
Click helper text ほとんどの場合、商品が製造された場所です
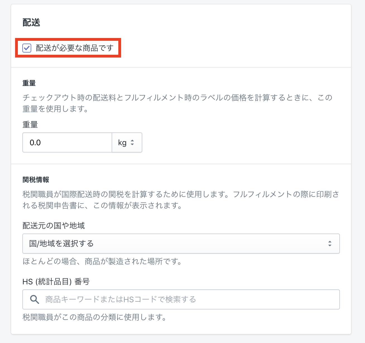[102, 261]
